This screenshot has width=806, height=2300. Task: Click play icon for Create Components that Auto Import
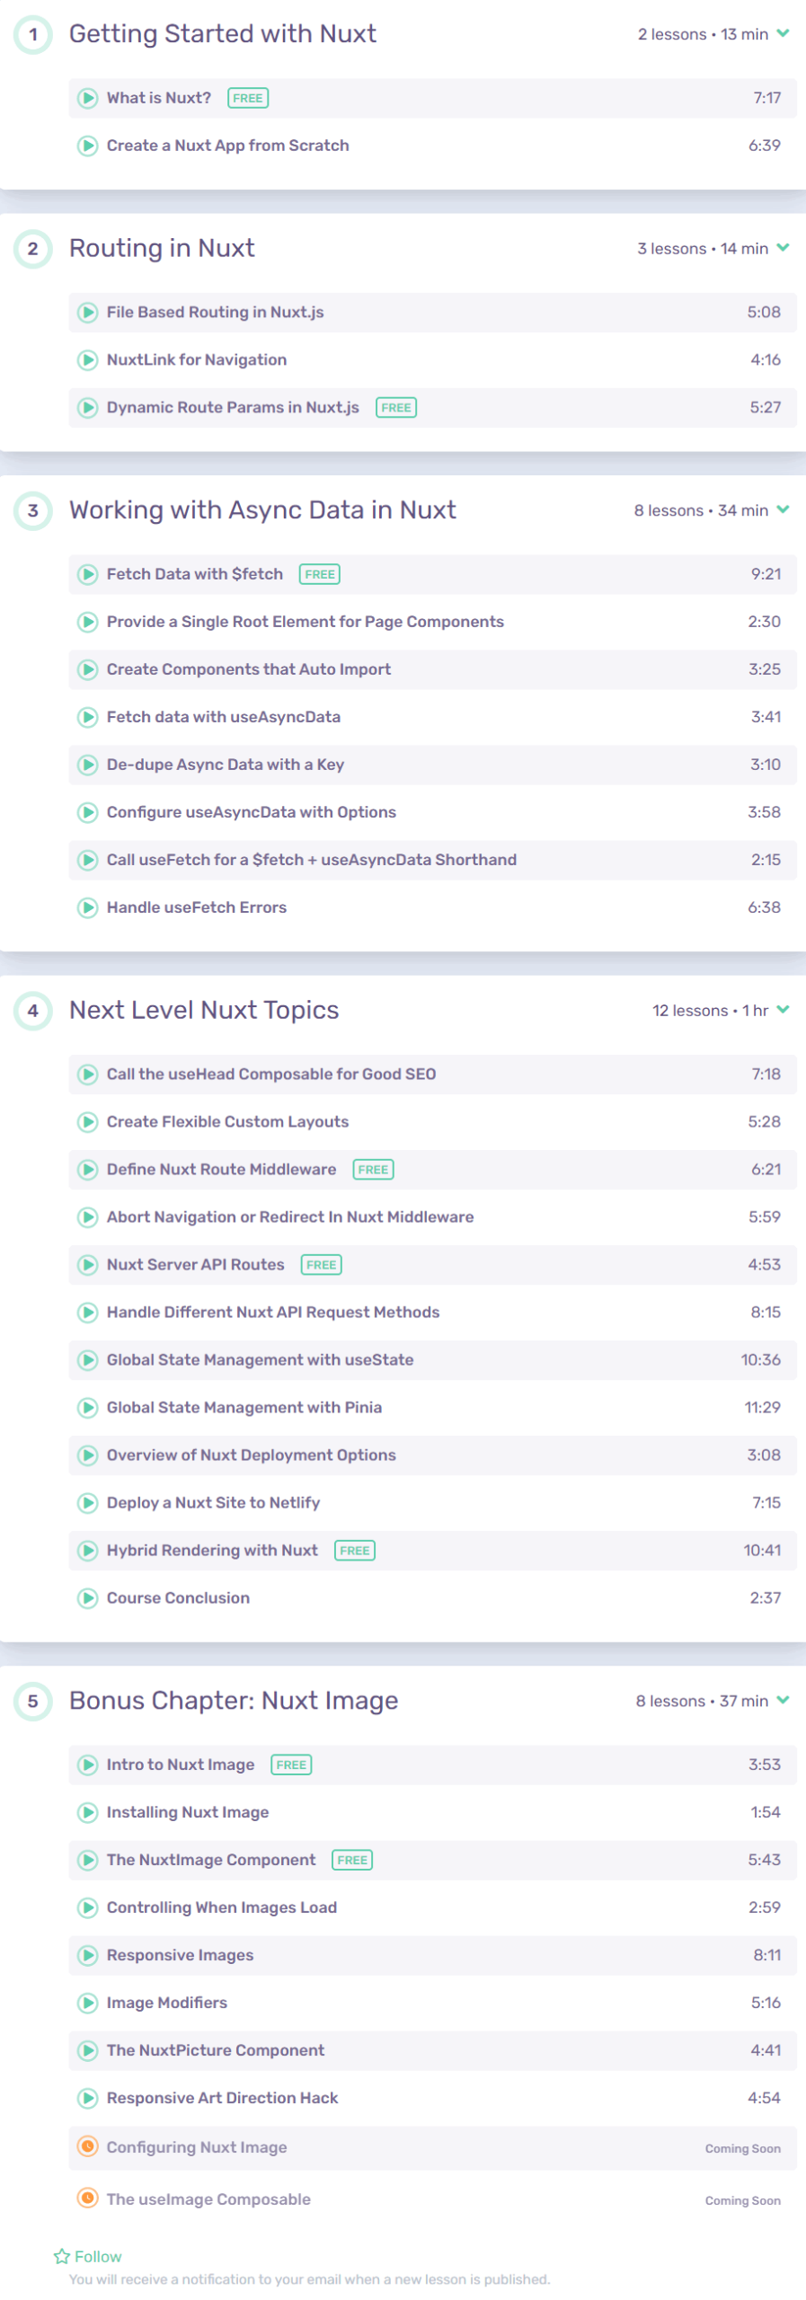pos(87,669)
